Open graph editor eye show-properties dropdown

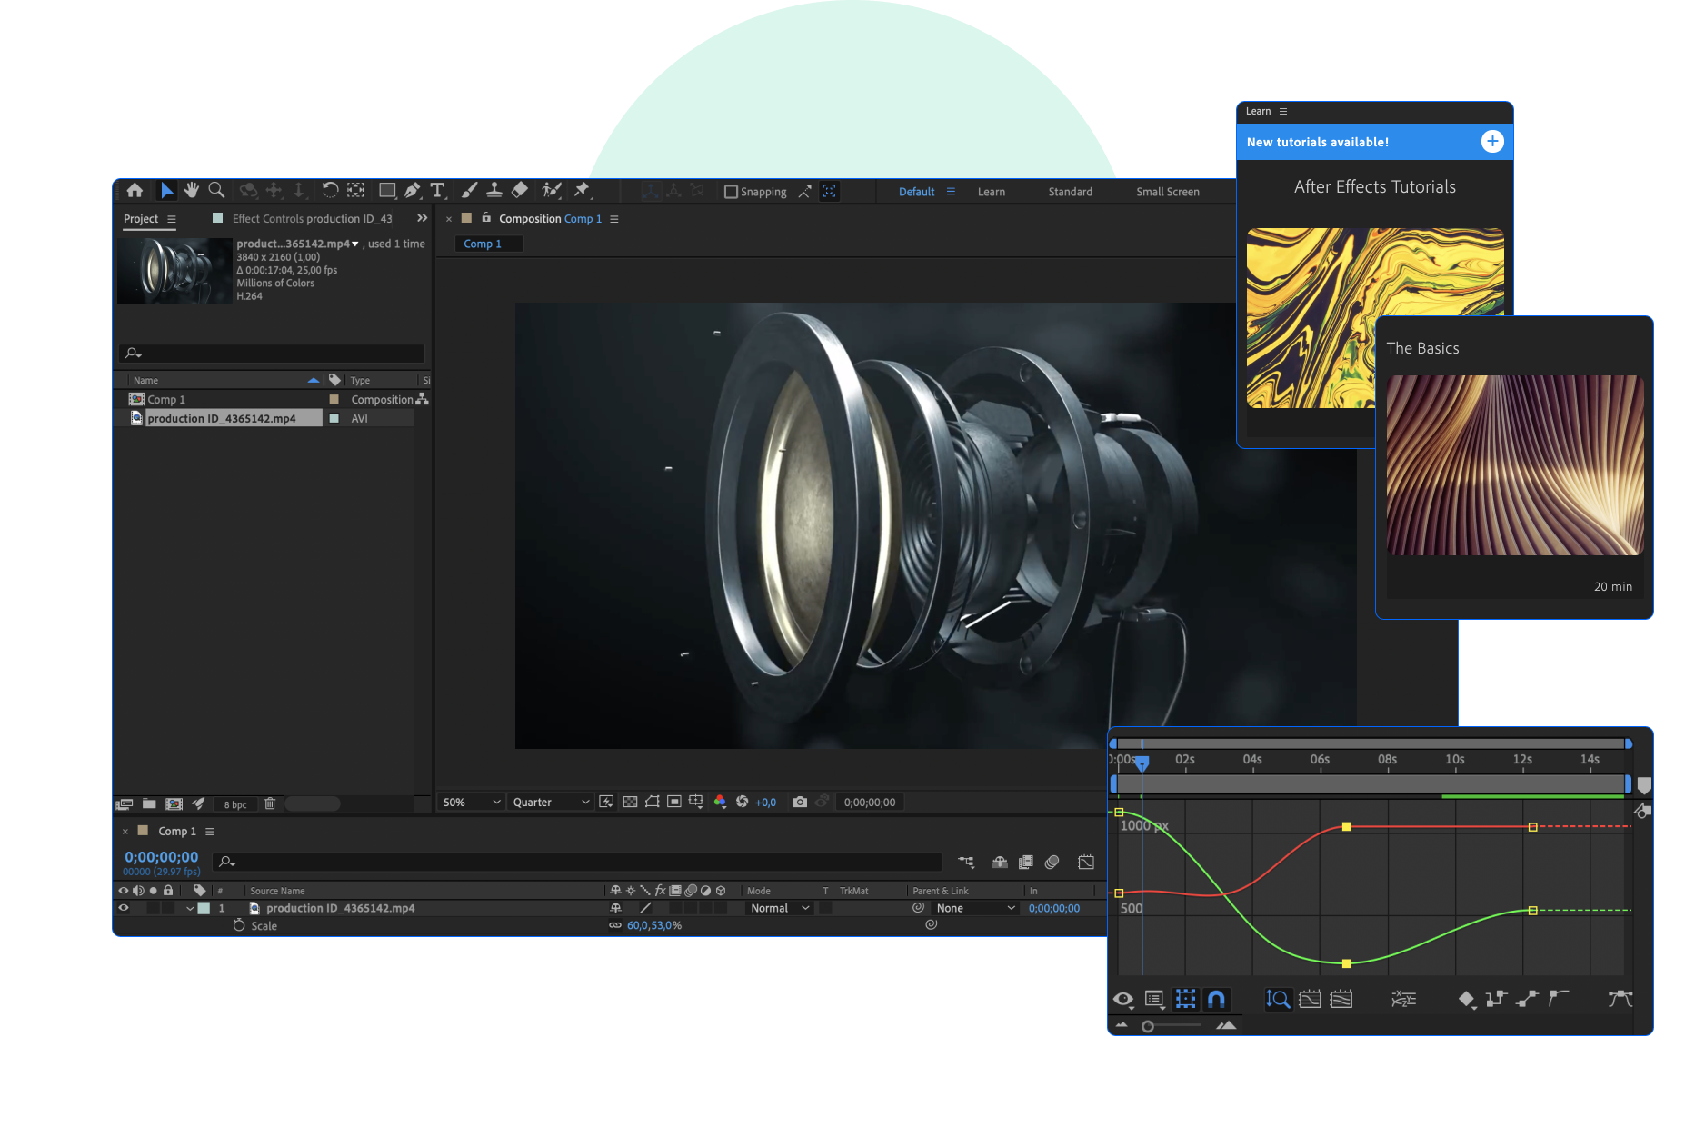click(1124, 1000)
